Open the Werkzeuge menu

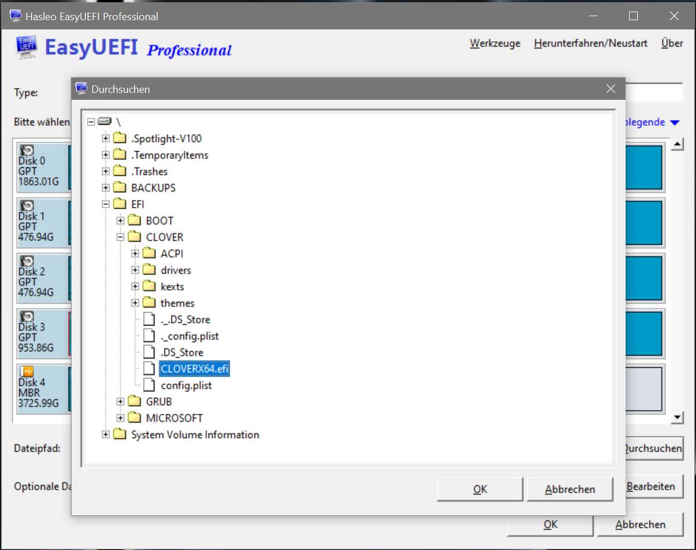tap(495, 43)
